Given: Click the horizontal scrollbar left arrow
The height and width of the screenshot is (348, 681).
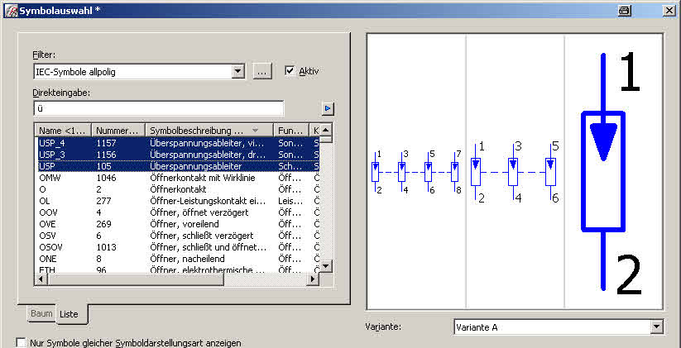Looking at the screenshot, I should pyautogui.click(x=41, y=279).
